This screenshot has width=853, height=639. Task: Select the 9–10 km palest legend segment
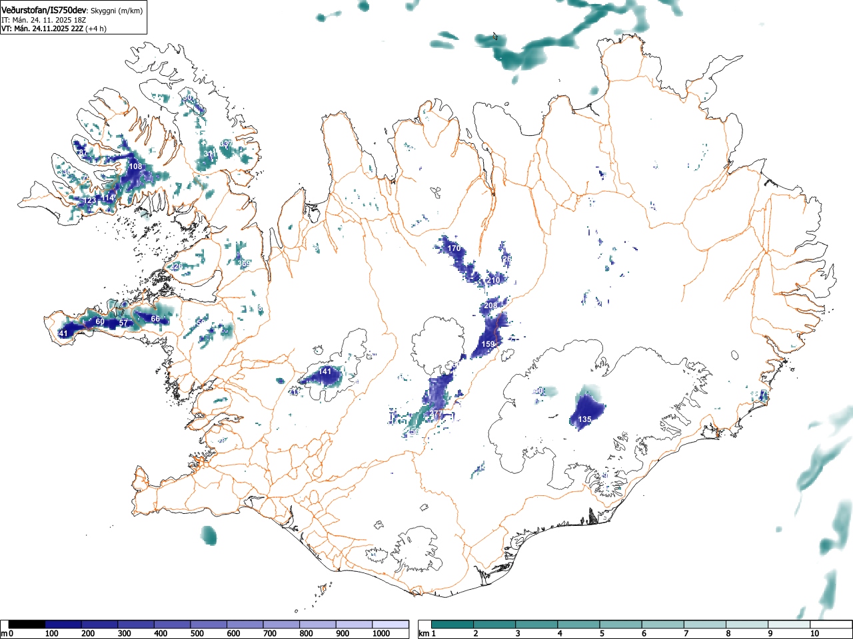[788, 624]
